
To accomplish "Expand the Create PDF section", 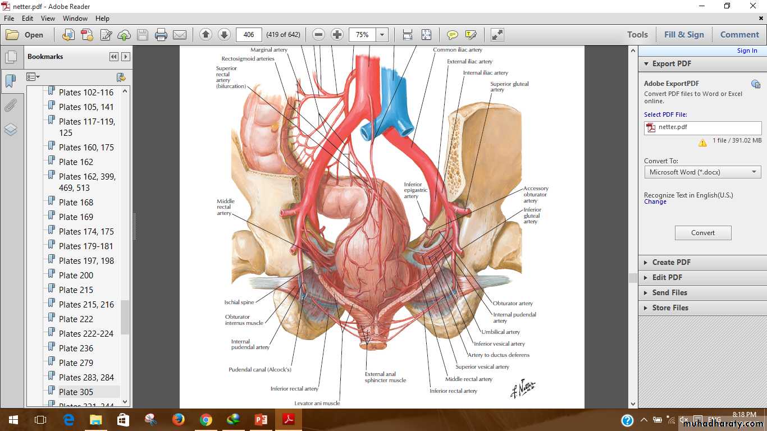I will (x=671, y=262).
